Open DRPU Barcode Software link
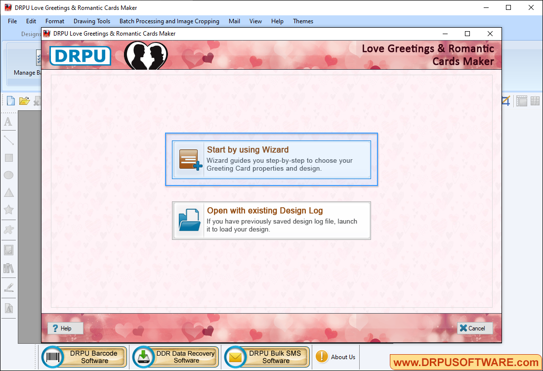 (84, 357)
